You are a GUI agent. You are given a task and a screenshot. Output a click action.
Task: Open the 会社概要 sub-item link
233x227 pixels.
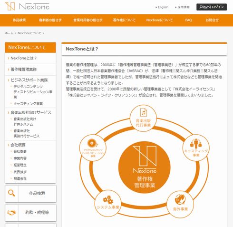[20, 151]
